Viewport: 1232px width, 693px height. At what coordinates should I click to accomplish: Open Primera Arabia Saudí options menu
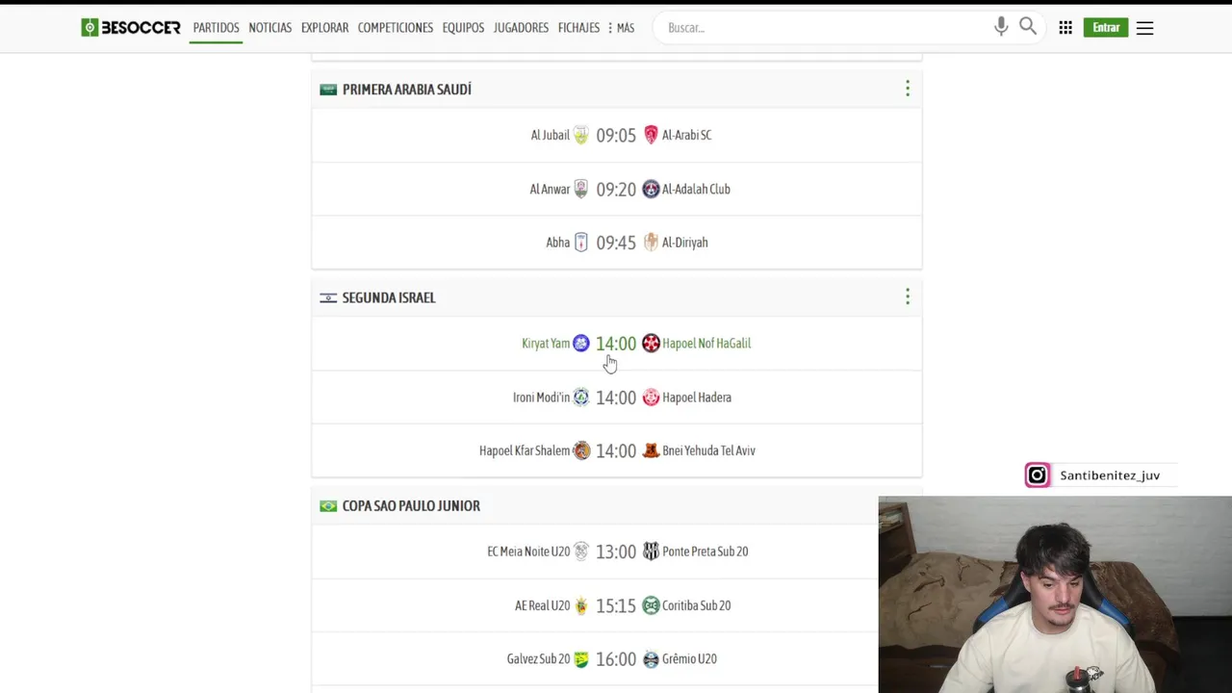click(907, 89)
